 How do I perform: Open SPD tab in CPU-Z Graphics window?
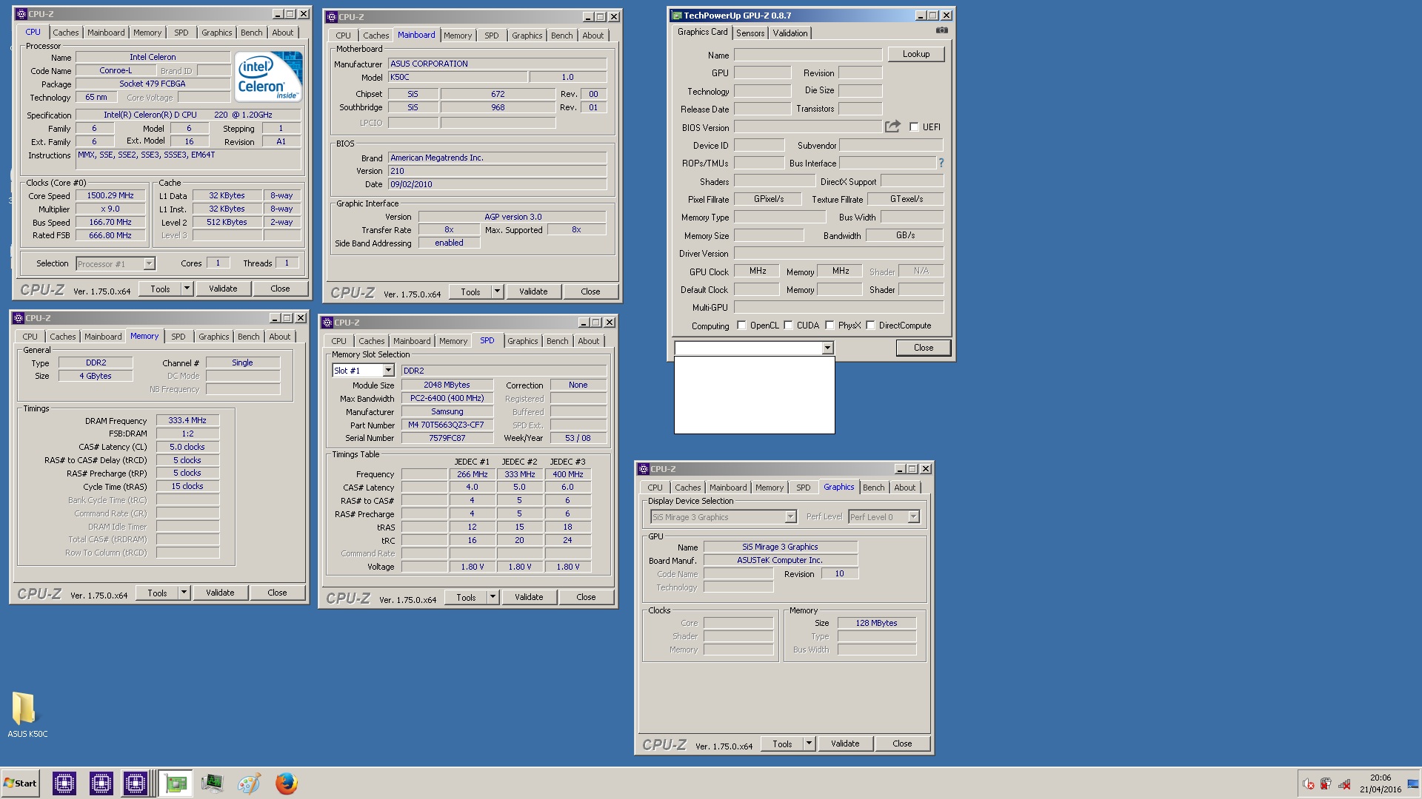(804, 488)
